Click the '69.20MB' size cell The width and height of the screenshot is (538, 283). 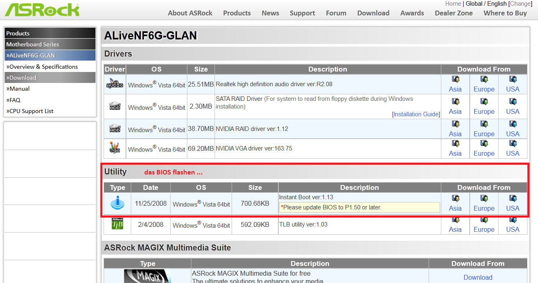[x=201, y=149]
